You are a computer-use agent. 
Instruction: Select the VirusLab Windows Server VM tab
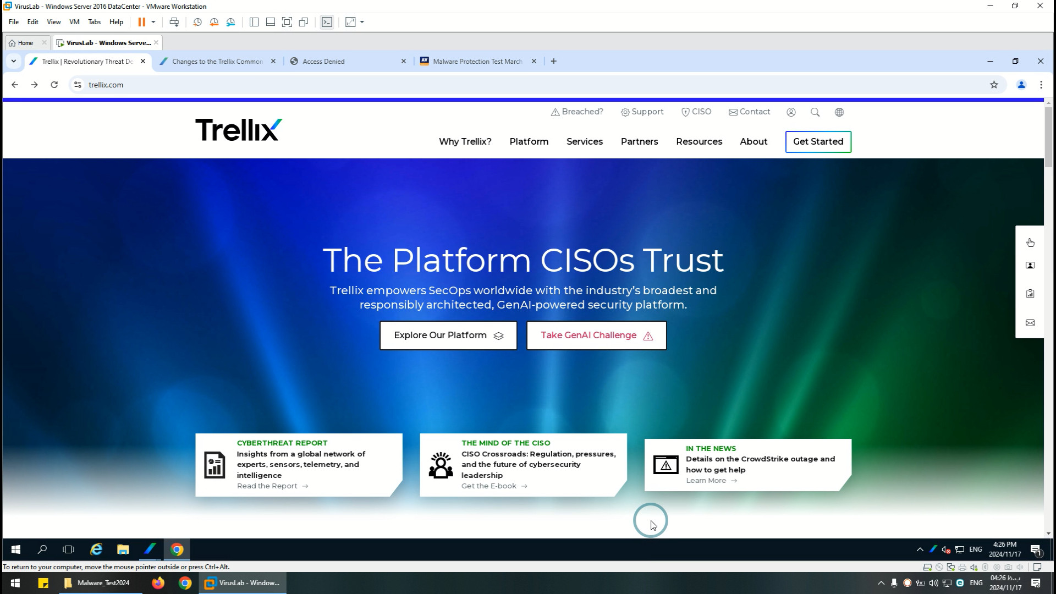click(108, 43)
